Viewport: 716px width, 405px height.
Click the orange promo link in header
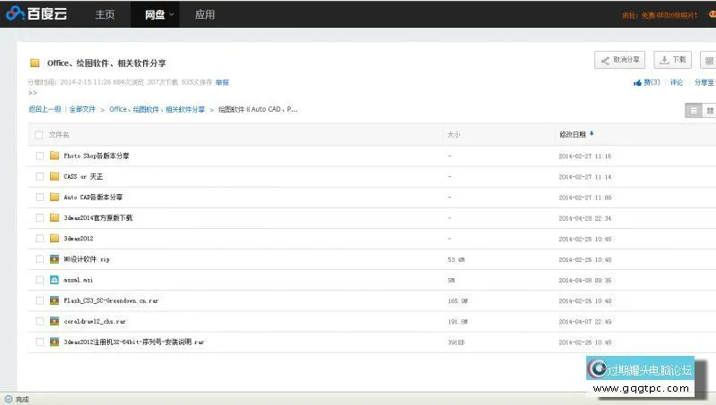coord(660,15)
